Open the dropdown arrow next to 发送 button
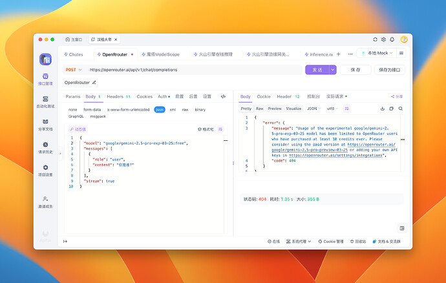446x283 pixels. tap(332, 70)
